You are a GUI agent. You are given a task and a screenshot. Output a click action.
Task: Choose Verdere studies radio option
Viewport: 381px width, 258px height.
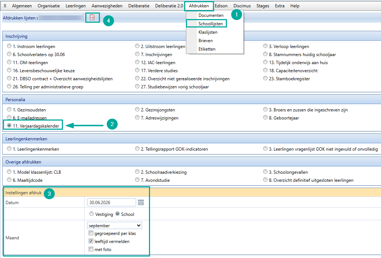click(x=137, y=70)
